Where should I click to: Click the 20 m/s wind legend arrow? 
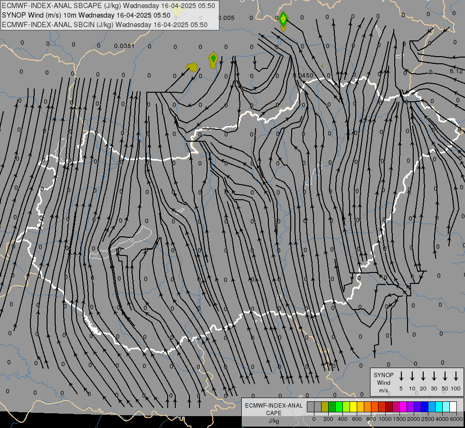point(423,376)
